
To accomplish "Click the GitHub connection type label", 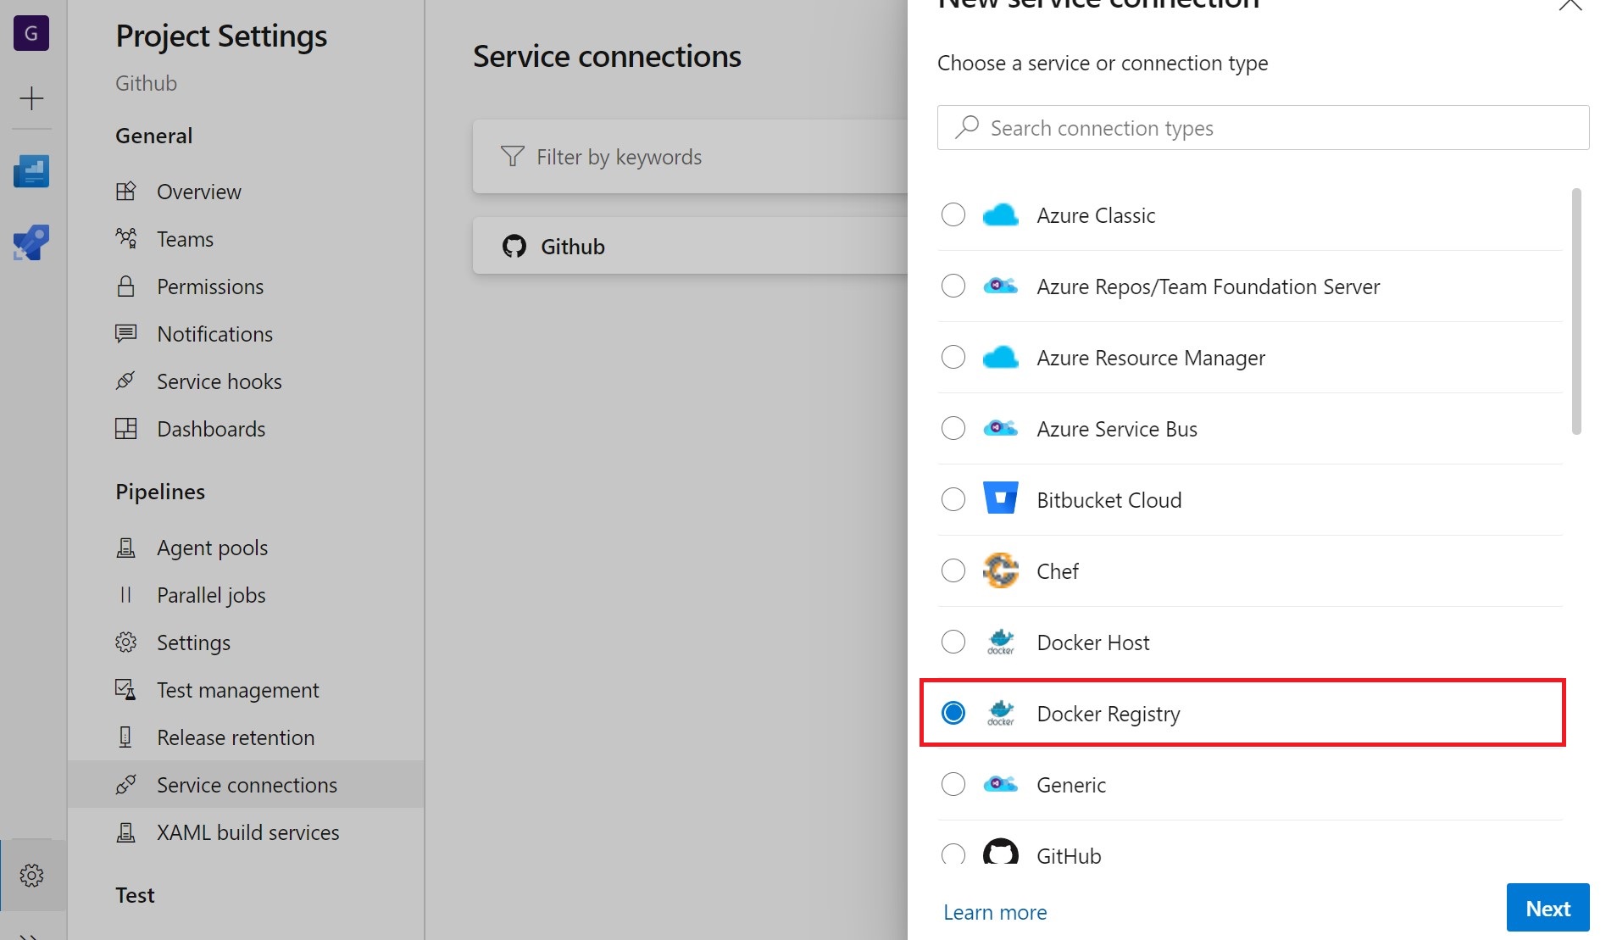I will click(x=1069, y=856).
